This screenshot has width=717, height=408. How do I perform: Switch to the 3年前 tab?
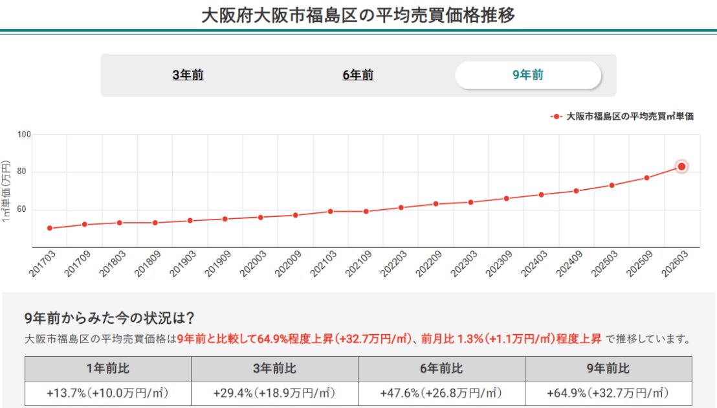pyautogui.click(x=186, y=74)
